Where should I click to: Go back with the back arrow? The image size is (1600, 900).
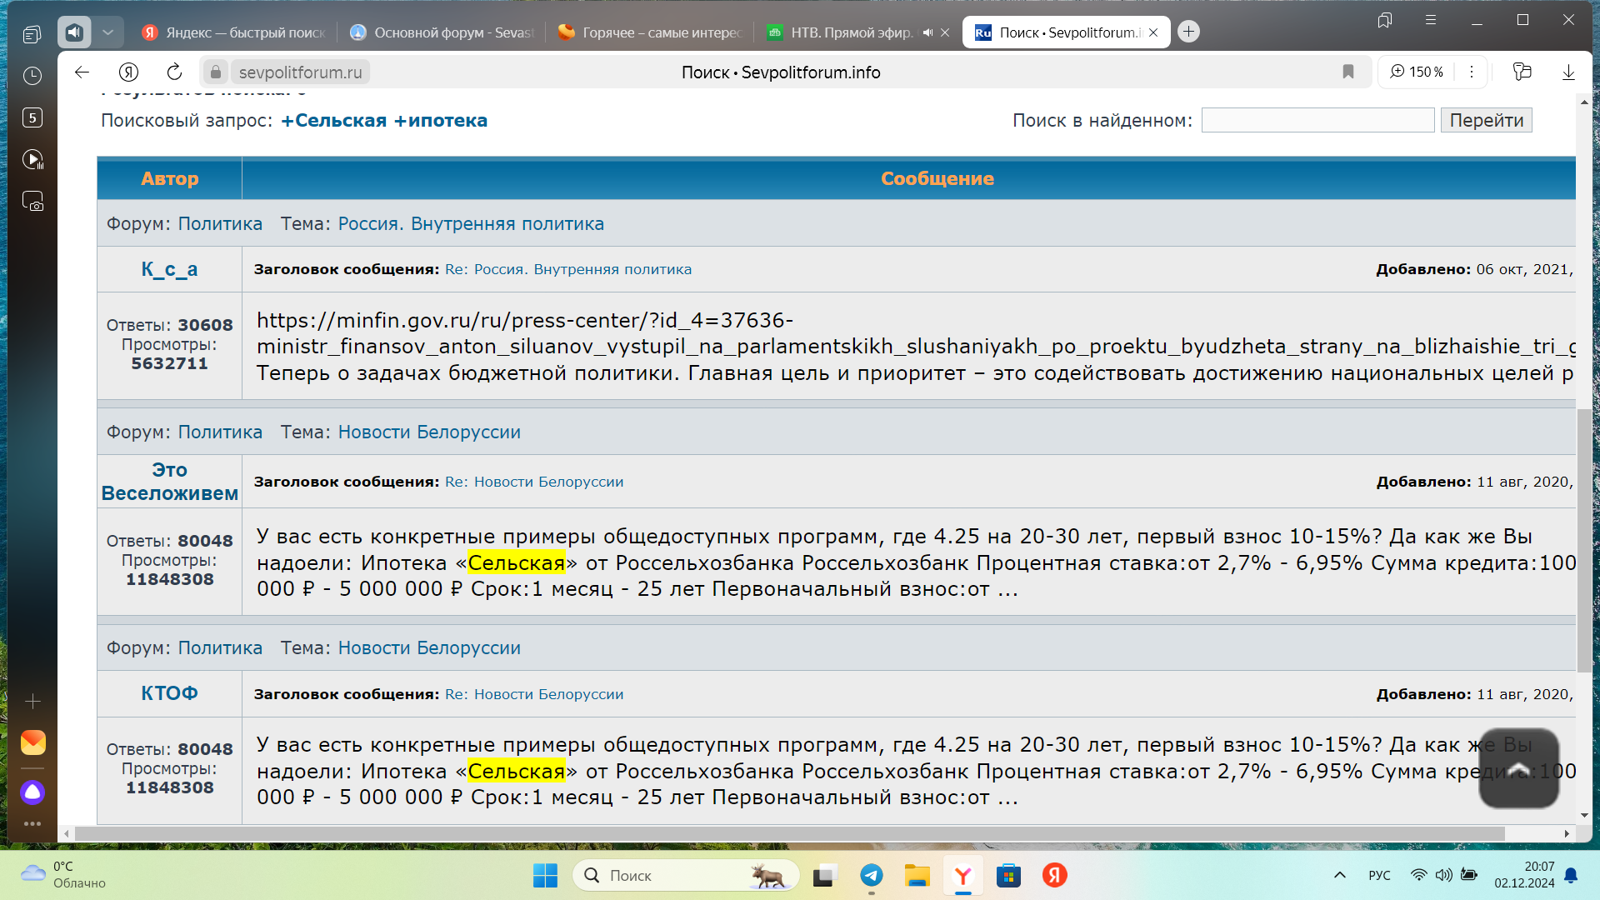pos(82,72)
